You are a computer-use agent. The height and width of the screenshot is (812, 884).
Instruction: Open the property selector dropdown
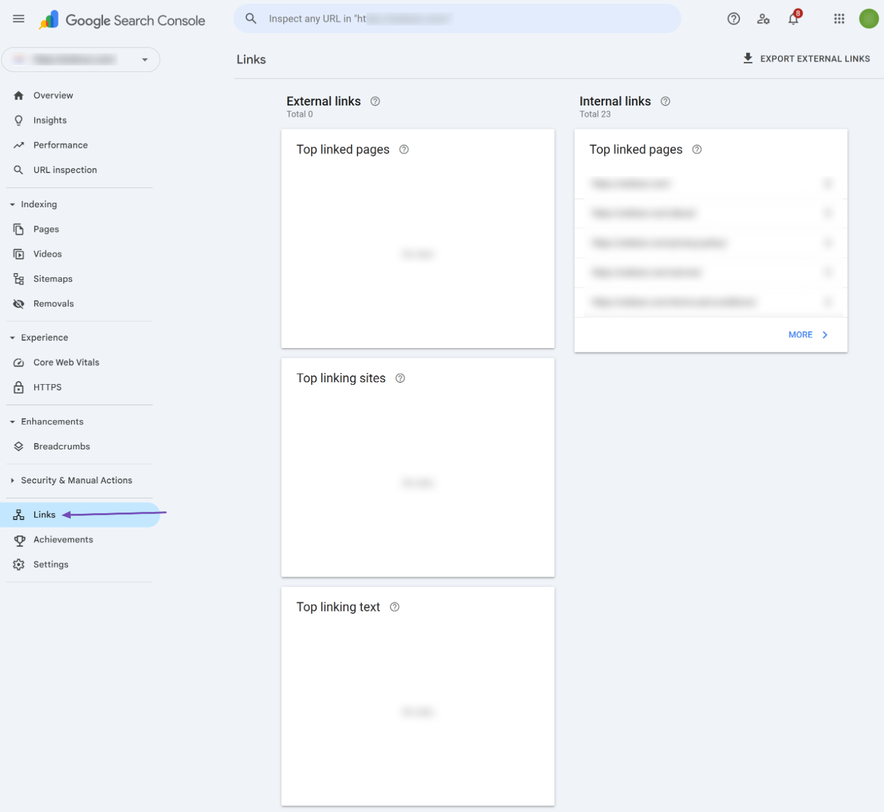pos(81,59)
